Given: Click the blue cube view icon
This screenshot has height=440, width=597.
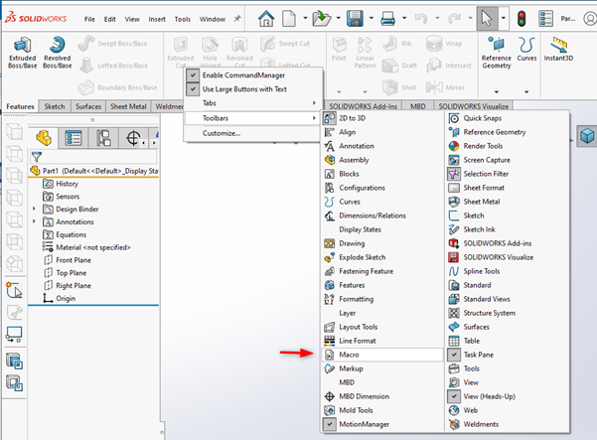Looking at the screenshot, I should pyautogui.click(x=587, y=136).
